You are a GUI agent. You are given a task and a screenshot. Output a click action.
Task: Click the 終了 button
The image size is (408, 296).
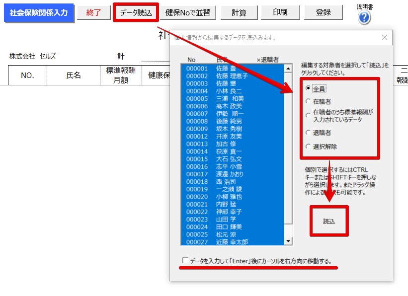click(93, 13)
